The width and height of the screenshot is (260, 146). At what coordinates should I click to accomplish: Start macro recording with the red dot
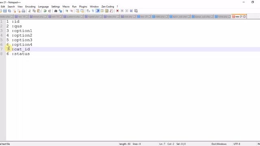pyautogui.click(x=117, y=11)
